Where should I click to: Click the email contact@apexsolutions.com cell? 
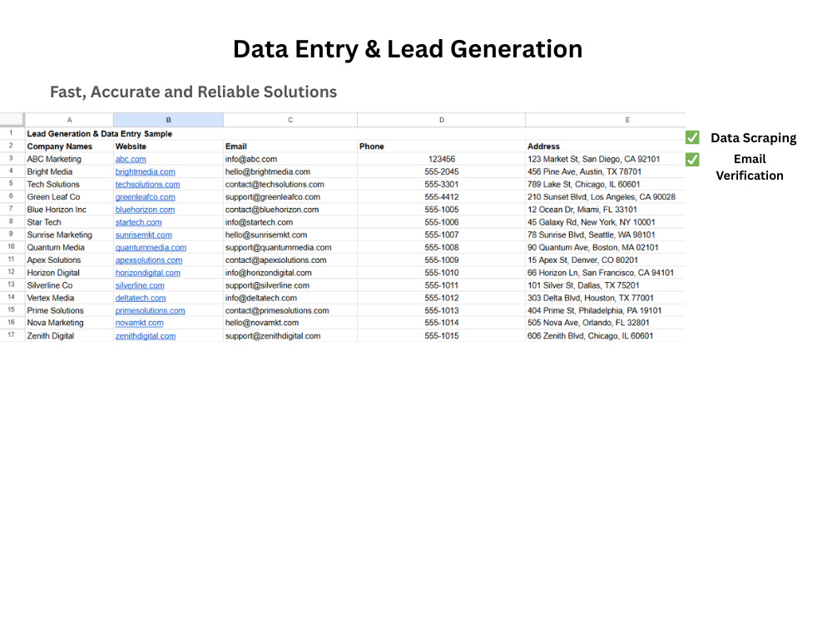pos(290,260)
